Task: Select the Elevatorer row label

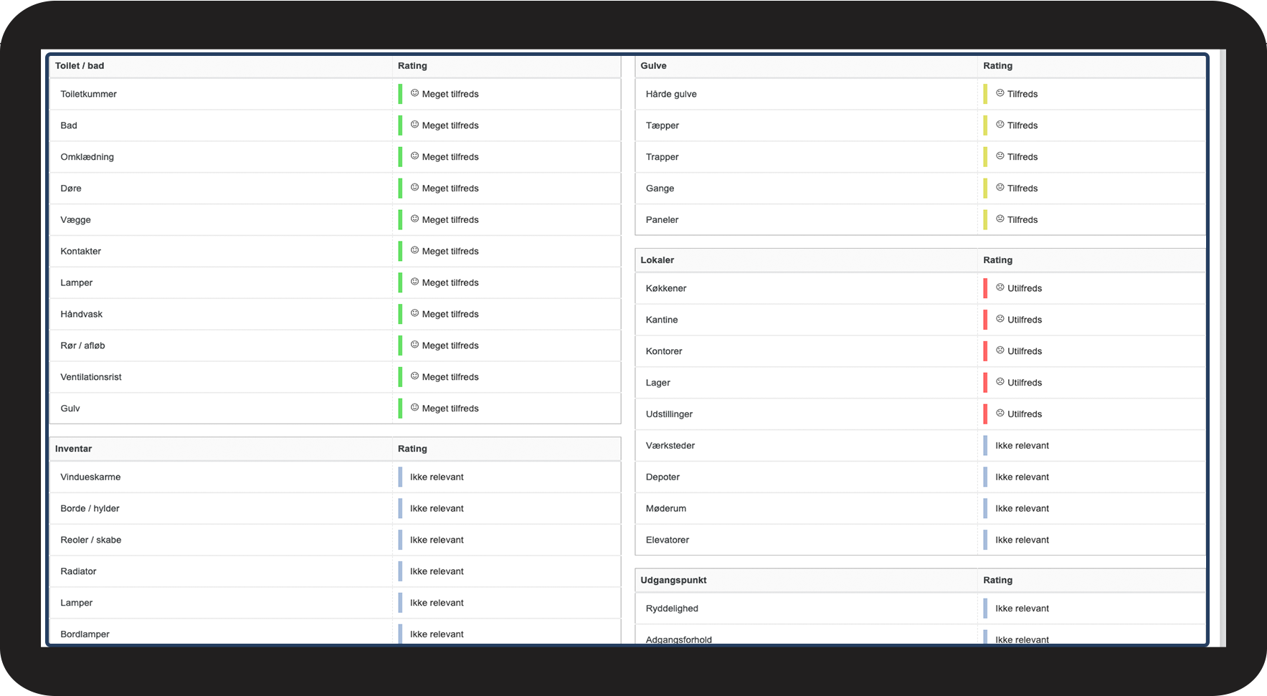Action: (667, 540)
